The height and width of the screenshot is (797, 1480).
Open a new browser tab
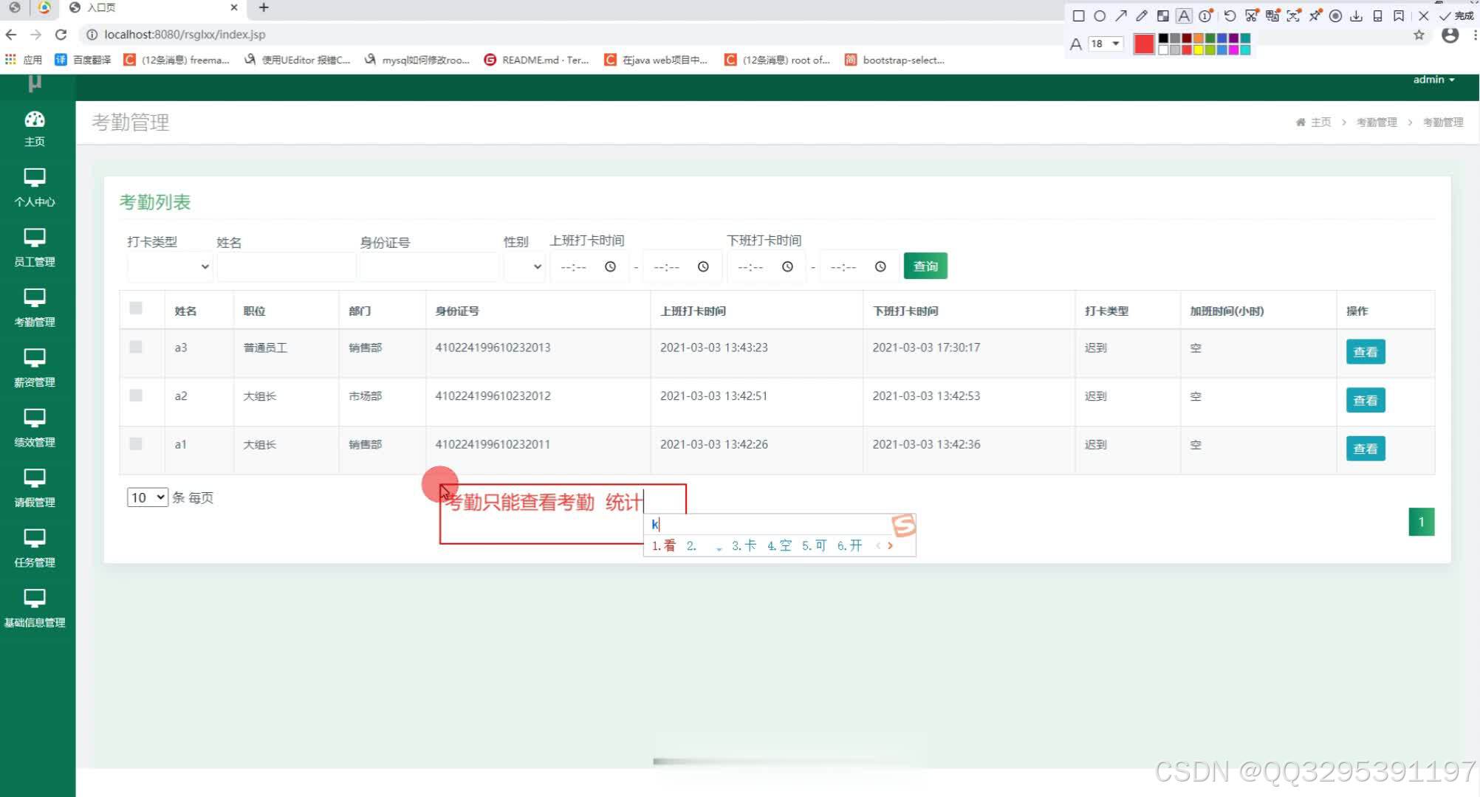pyautogui.click(x=264, y=7)
